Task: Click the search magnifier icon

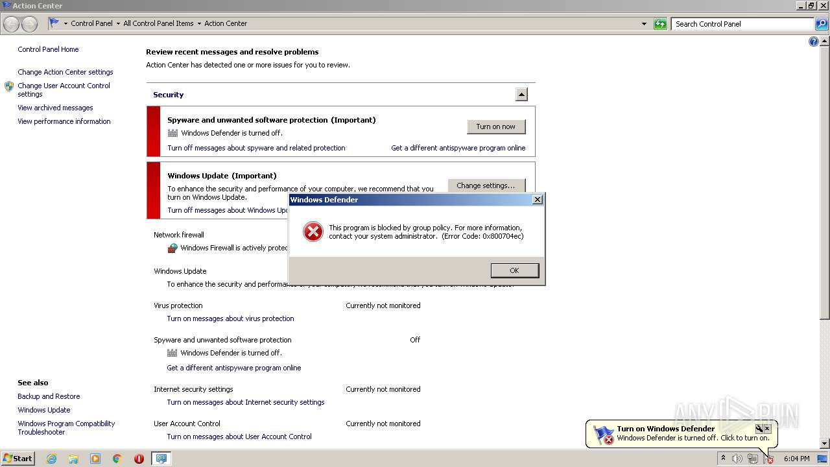Action: tap(822, 24)
